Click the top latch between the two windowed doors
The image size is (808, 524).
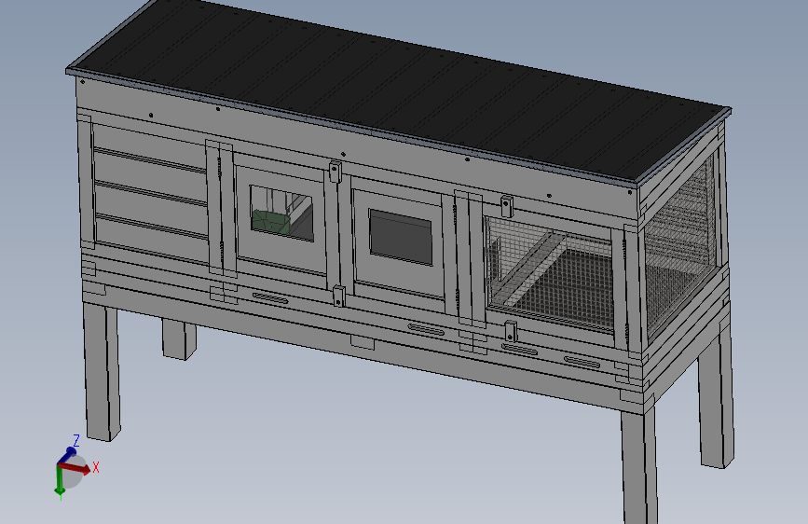point(335,172)
